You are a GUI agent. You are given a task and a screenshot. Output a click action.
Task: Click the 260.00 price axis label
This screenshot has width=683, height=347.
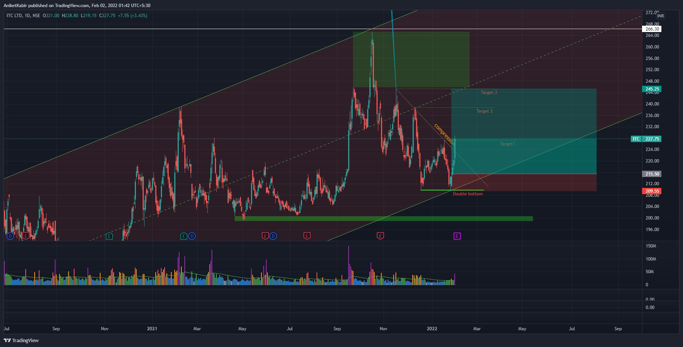pyautogui.click(x=652, y=47)
